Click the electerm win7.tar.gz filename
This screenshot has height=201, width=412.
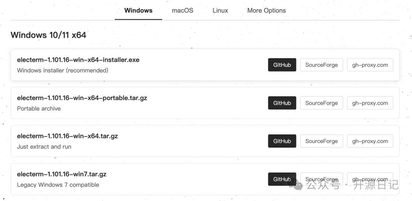[61, 174]
